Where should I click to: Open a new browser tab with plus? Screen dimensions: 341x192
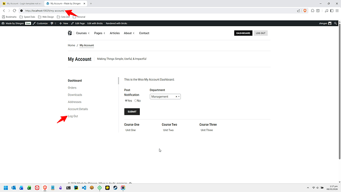pos(91,3)
